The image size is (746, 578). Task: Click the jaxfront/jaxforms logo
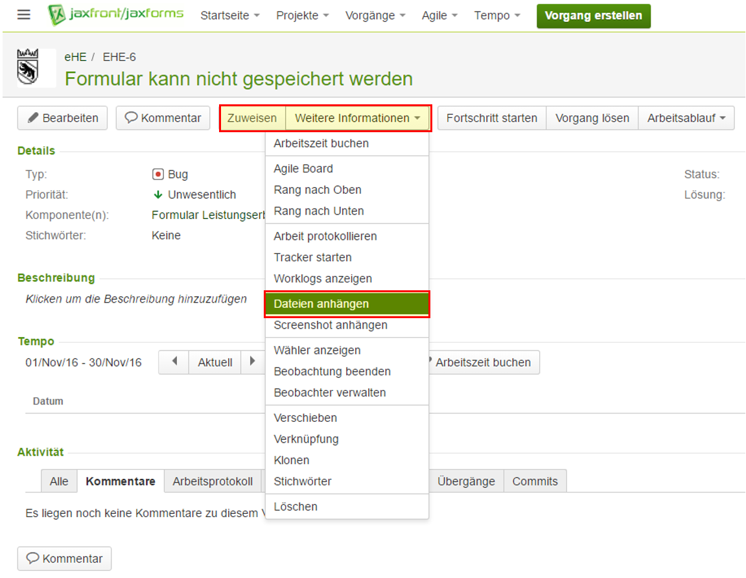pyautogui.click(x=116, y=15)
